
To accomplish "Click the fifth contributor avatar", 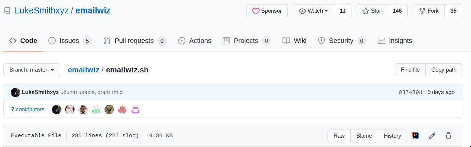I will [x=109, y=109].
